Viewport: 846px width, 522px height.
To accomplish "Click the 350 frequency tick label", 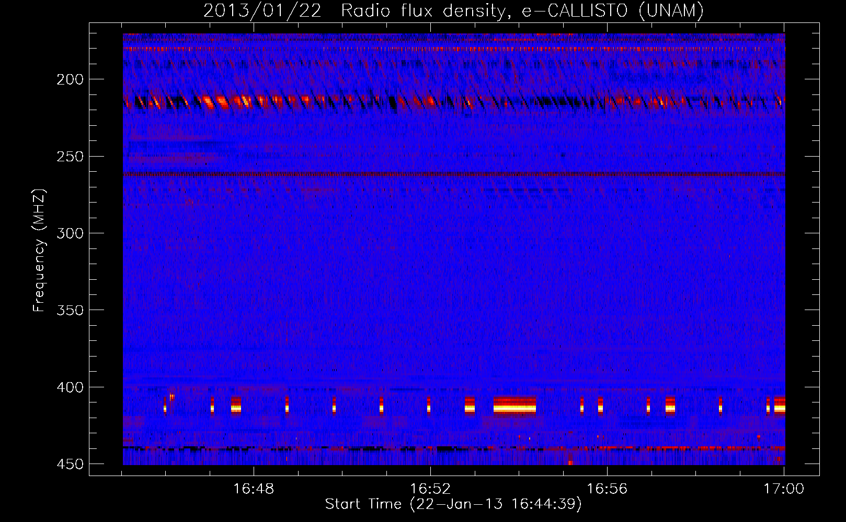I will (x=70, y=310).
